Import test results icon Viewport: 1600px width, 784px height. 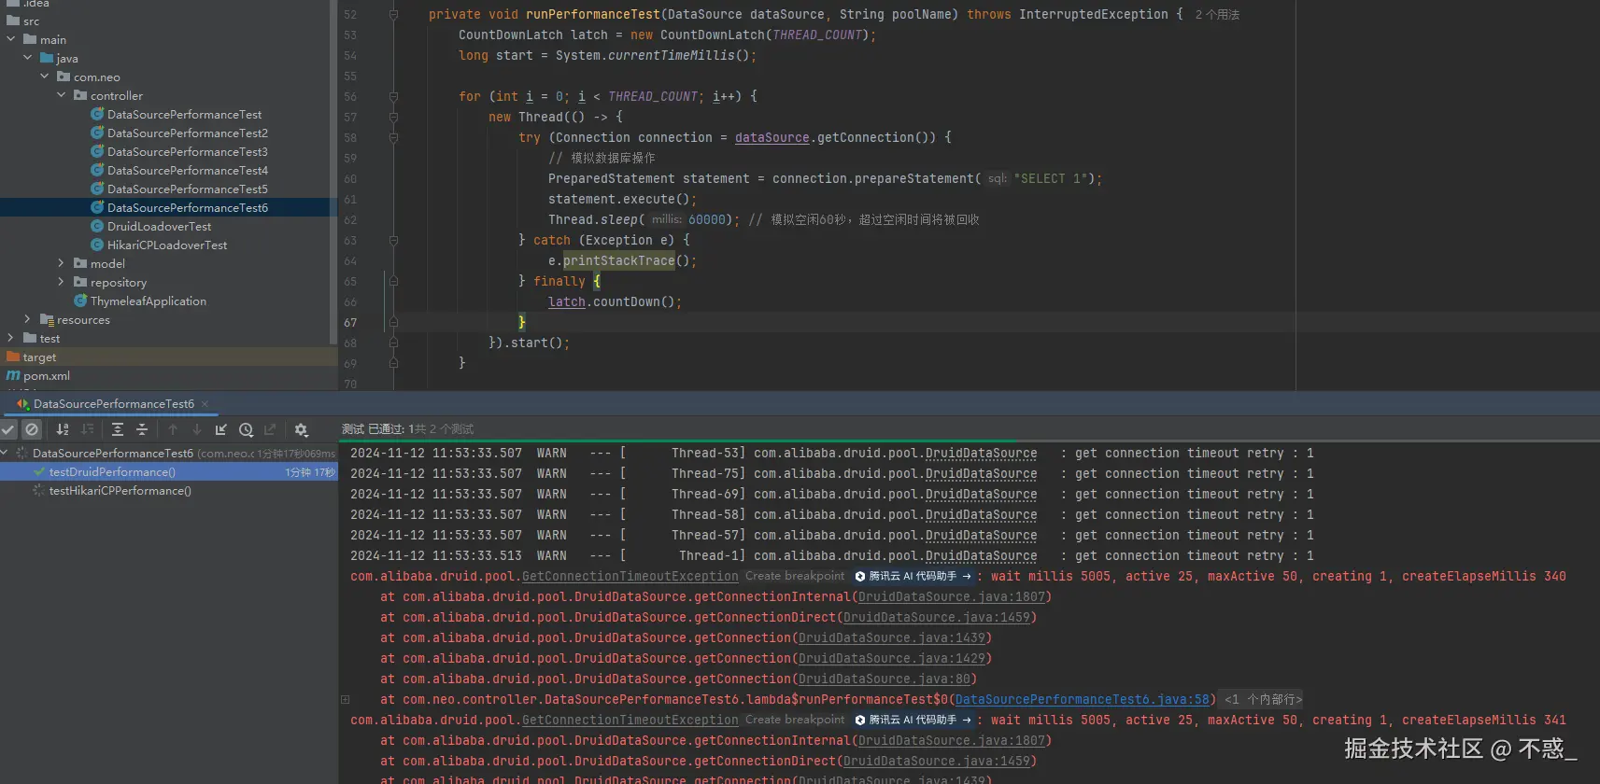[x=221, y=429]
